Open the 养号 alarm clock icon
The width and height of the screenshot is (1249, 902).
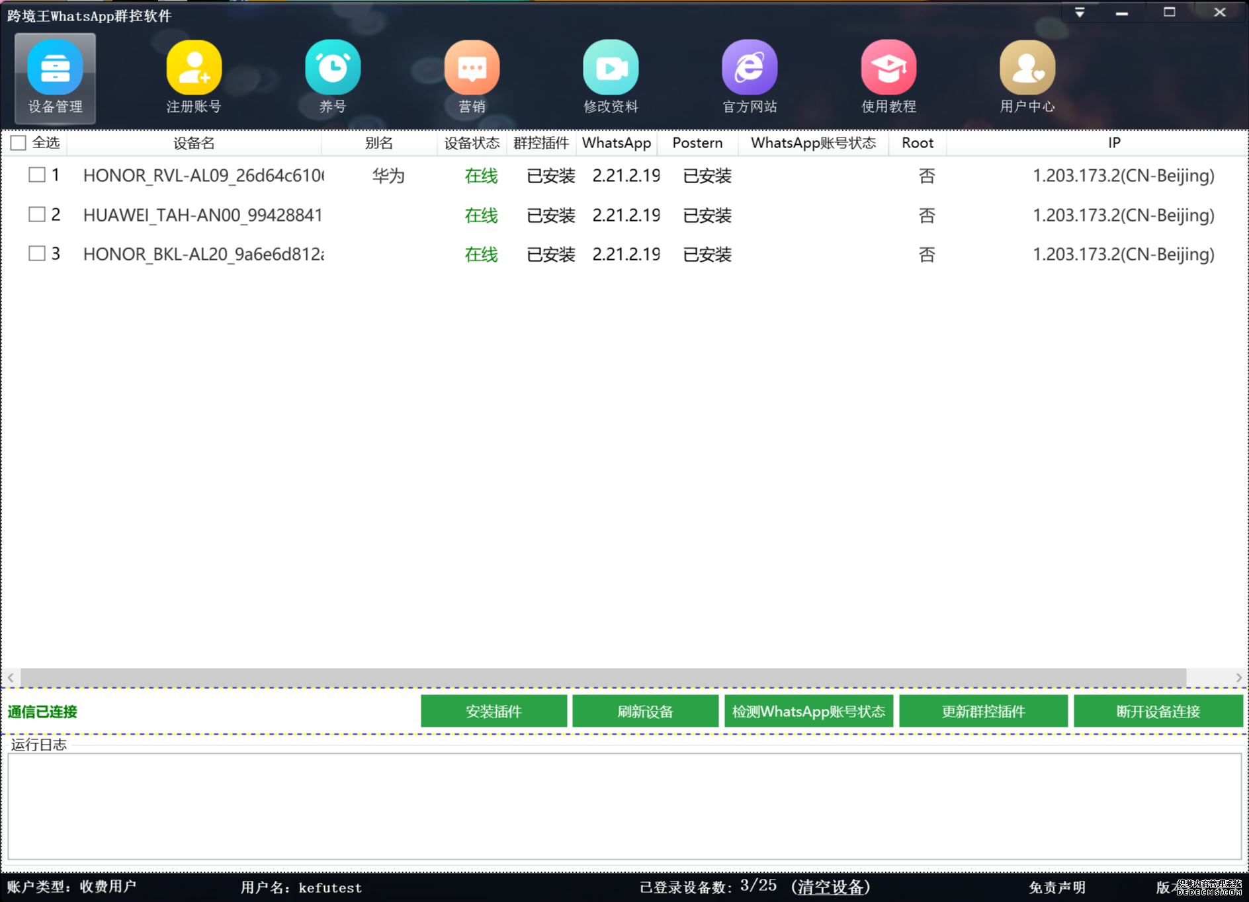click(x=333, y=78)
